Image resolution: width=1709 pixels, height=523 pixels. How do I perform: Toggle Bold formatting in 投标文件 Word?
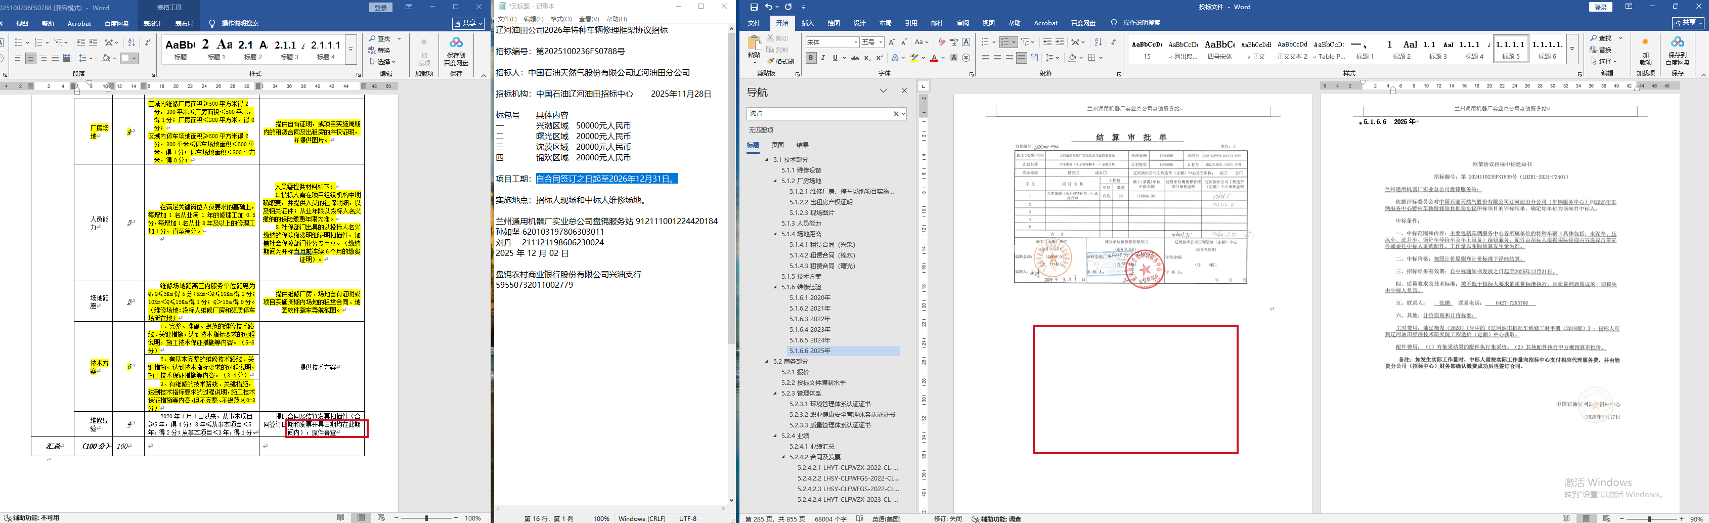coord(811,58)
